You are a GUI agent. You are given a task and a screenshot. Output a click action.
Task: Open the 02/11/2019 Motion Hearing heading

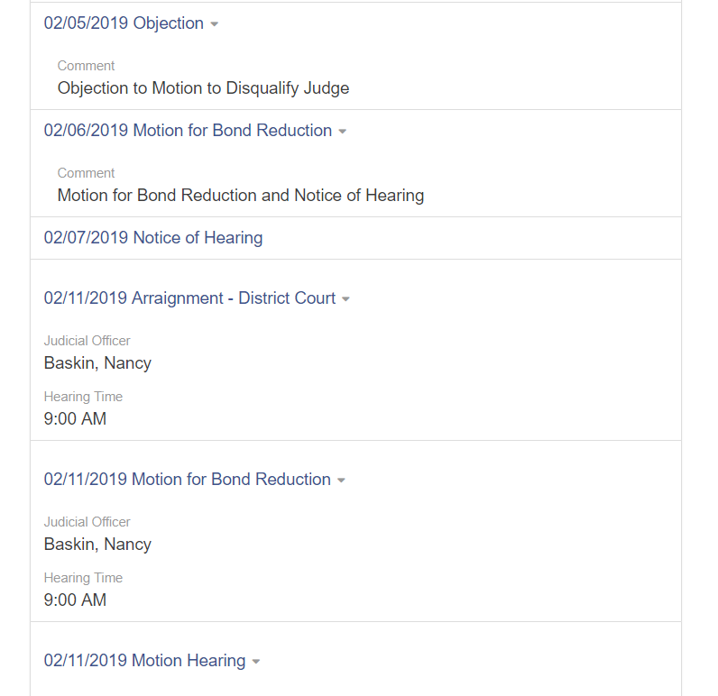(144, 661)
